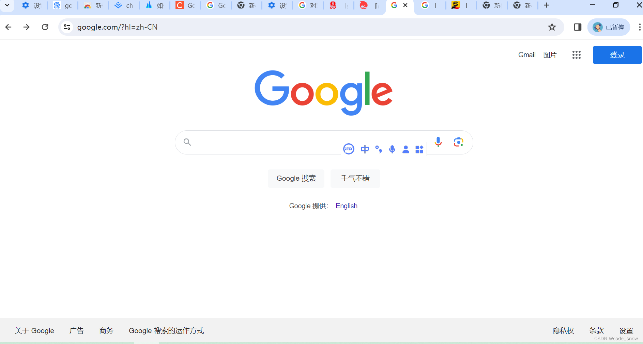The height and width of the screenshot is (344, 643).
Task: Restore down the browser window
Action: tap(616, 5)
